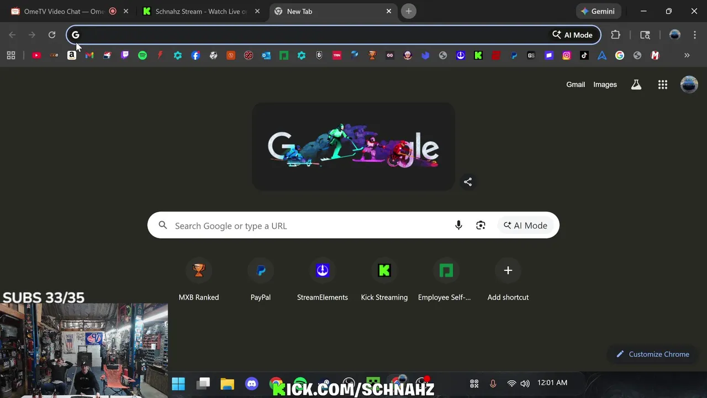The width and height of the screenshot is (707, 398).
Task: Start voice search with microphone
Action: [x=458, y=226]
